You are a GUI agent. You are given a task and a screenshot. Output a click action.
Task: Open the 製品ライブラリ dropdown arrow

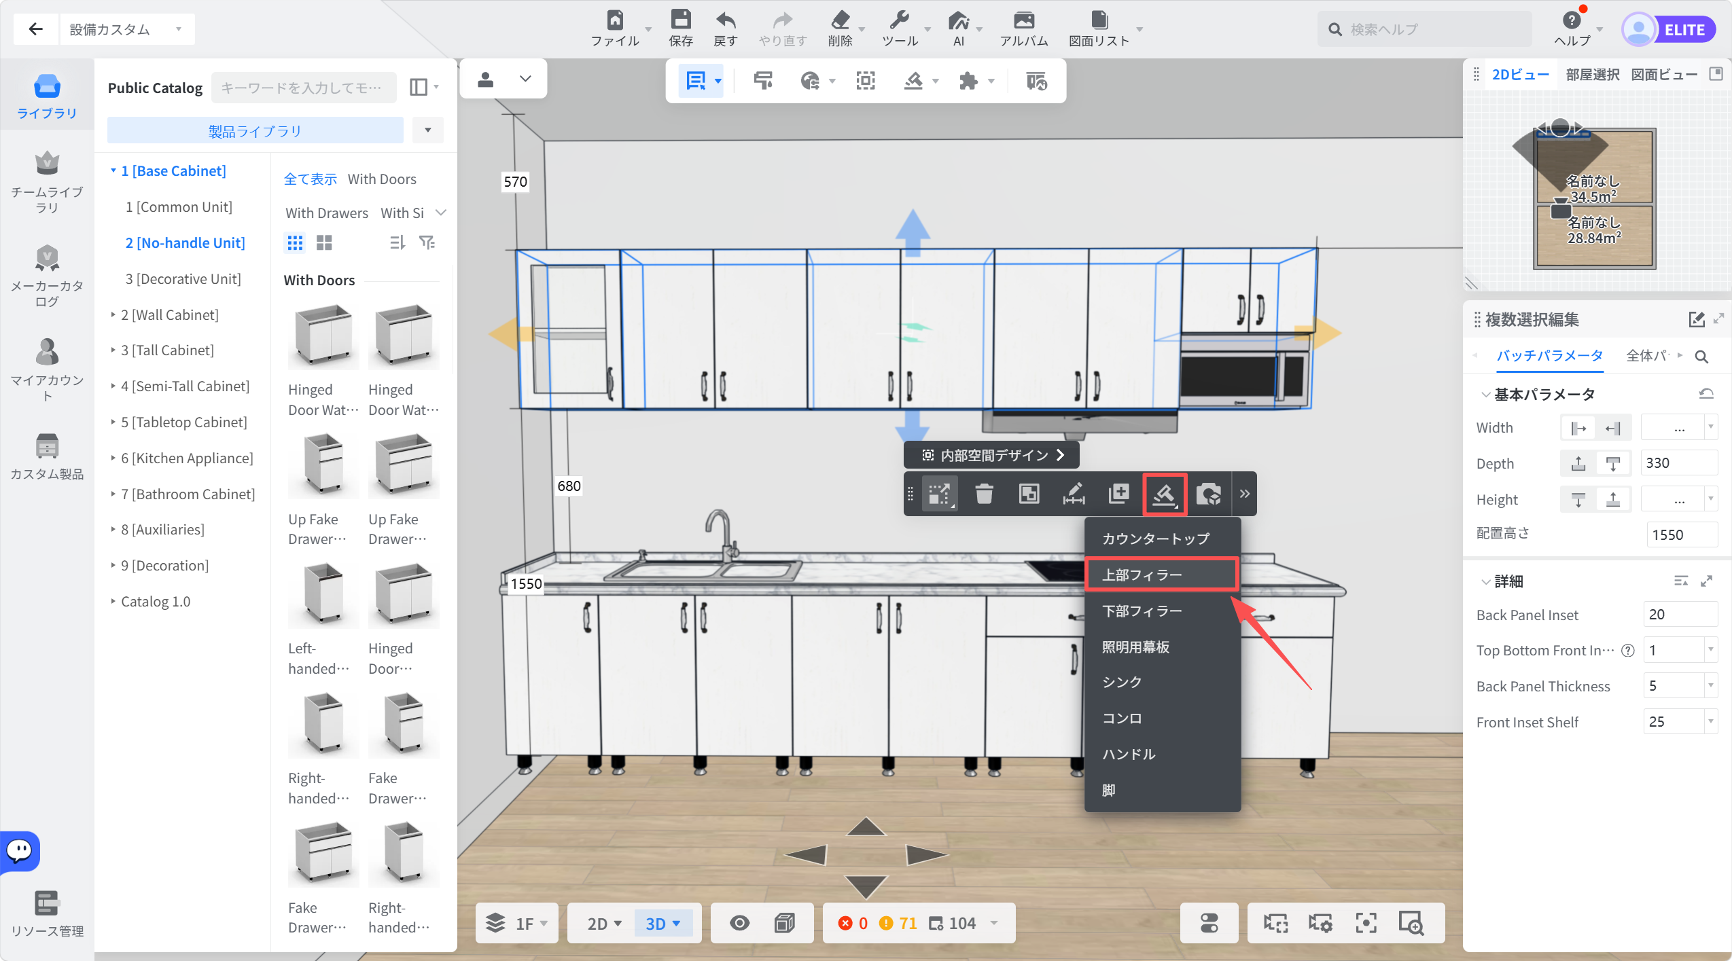(x=427, y=130)
